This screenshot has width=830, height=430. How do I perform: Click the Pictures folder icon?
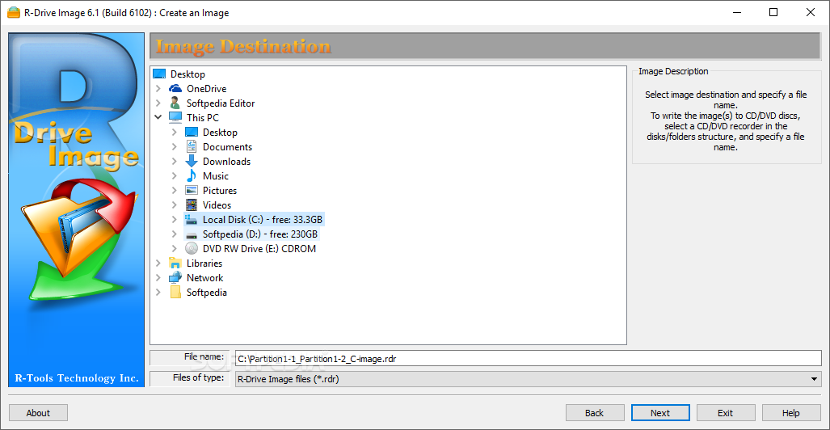(x=192, y=191)
